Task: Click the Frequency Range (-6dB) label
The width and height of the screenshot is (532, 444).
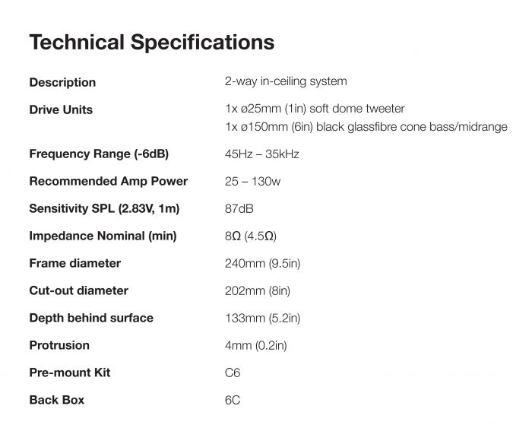Action: (x=99, y=154)
